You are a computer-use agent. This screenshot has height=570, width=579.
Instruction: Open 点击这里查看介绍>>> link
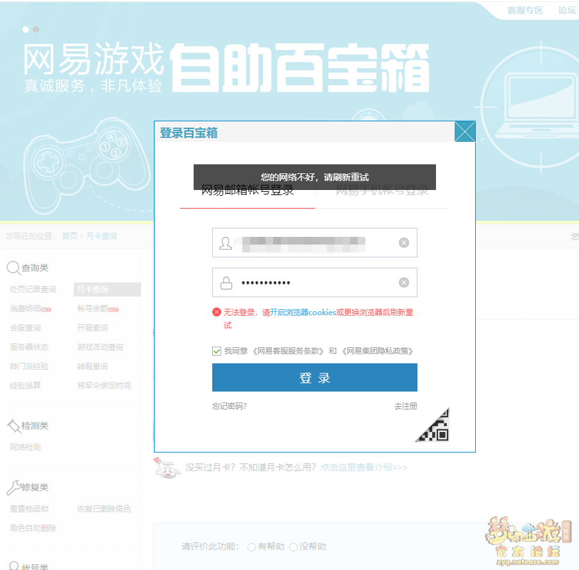pos(364,467)
